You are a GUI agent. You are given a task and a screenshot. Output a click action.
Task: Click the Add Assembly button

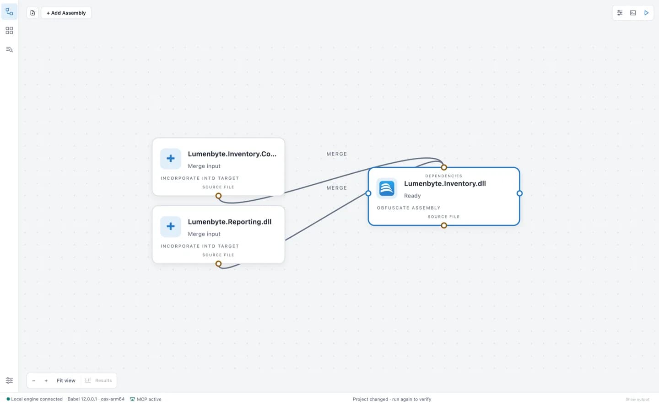tap(66, 13)
